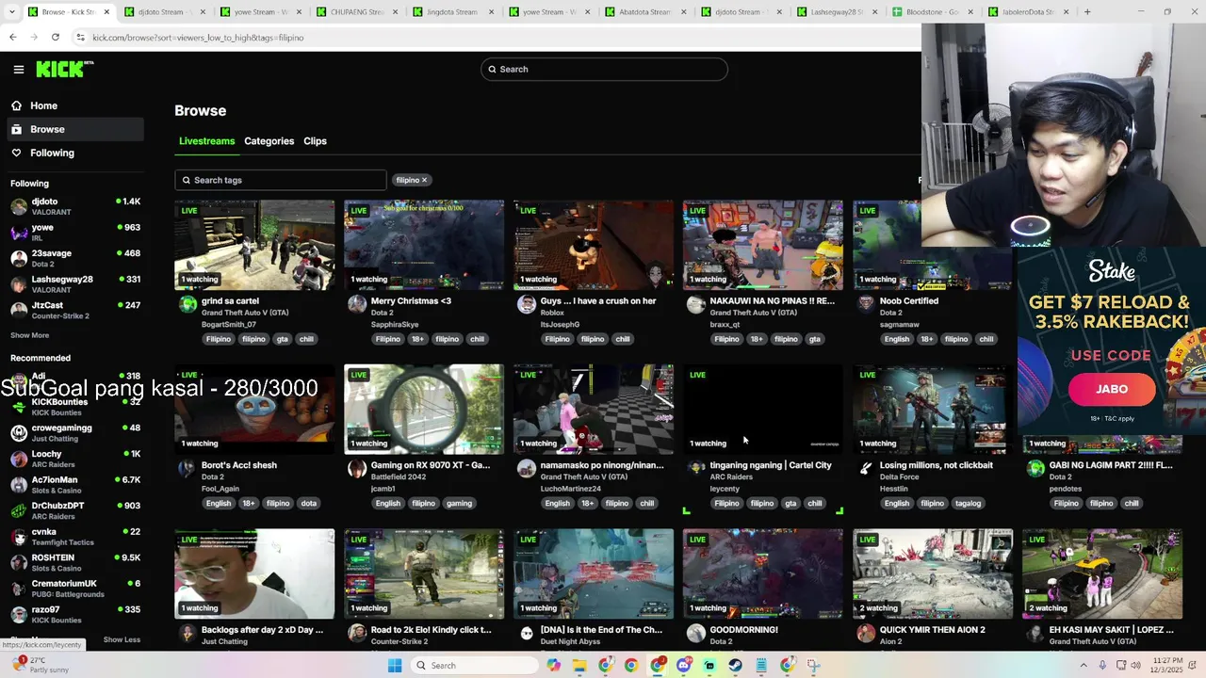Viewport: 1206px width, 678px height.
Task: Open the QUICK YMIR THEN AION 2 thumbnail
Action: 933,573
